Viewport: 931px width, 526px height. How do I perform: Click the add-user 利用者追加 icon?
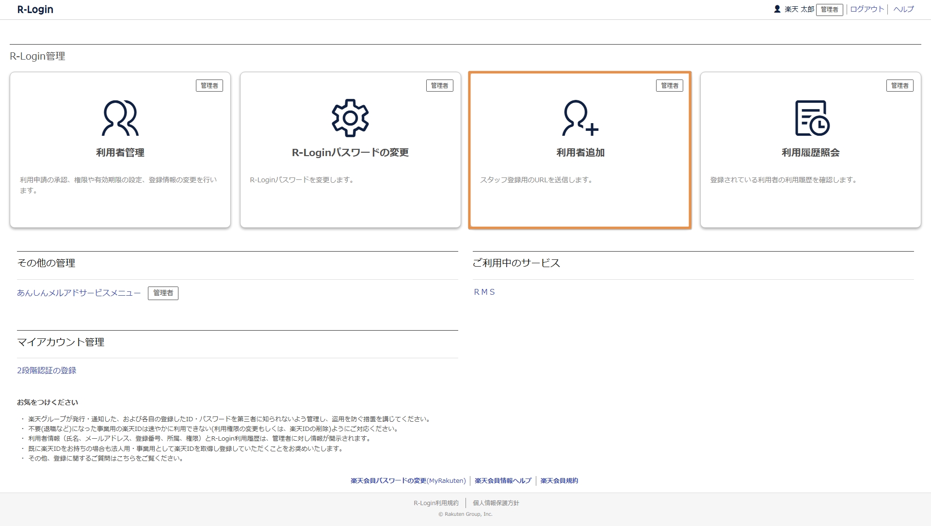click(580, 118)
